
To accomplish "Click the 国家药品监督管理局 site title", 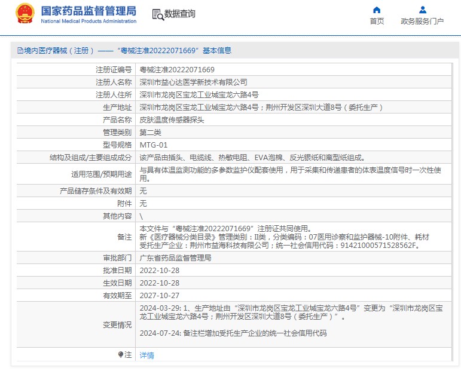I will [x=88, y=11].
